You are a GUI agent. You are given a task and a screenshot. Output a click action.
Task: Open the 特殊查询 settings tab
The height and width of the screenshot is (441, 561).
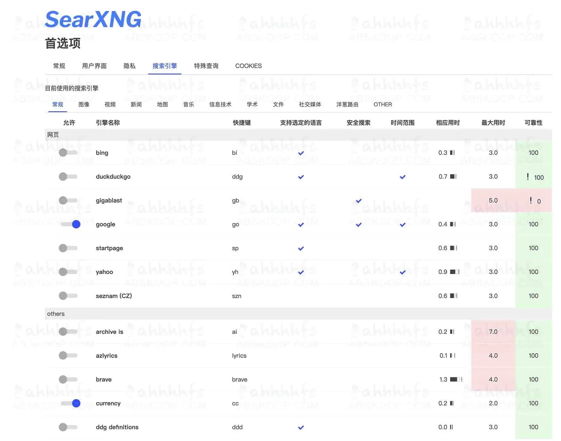click(206, 66)
